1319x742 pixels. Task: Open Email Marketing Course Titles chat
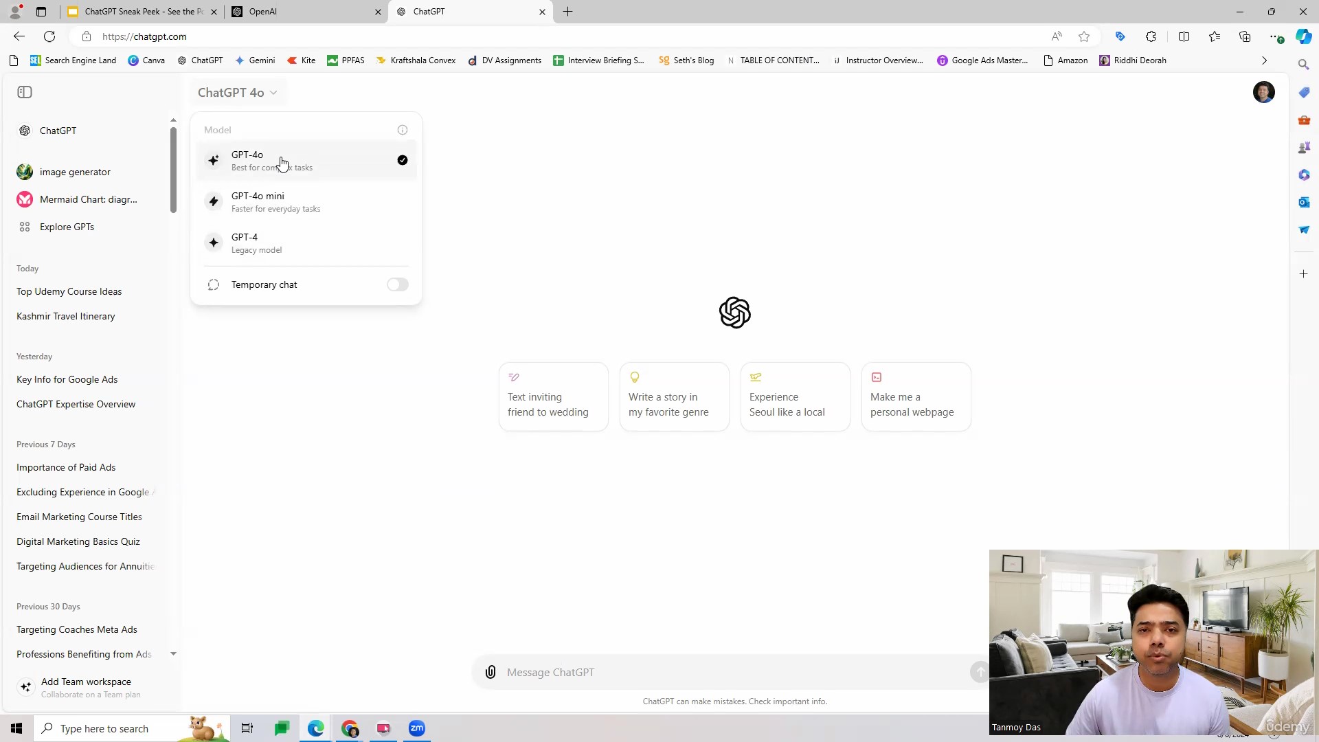(79, 517)
